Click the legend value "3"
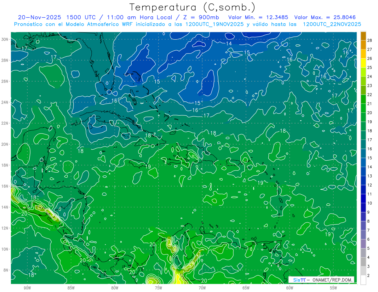This screenshot has height=292, width=378. point(369,266)
